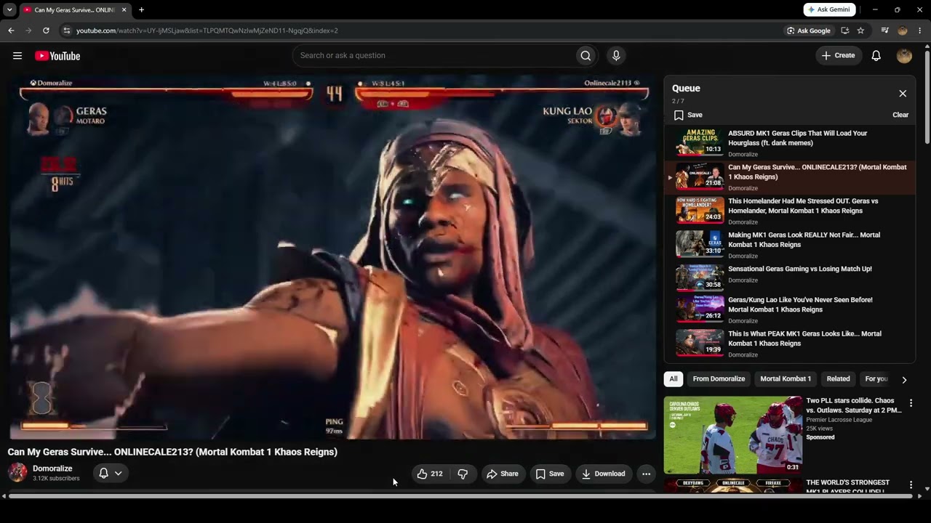
Task: Open Ask Gemini in title bar
Action: coord(829,9)
